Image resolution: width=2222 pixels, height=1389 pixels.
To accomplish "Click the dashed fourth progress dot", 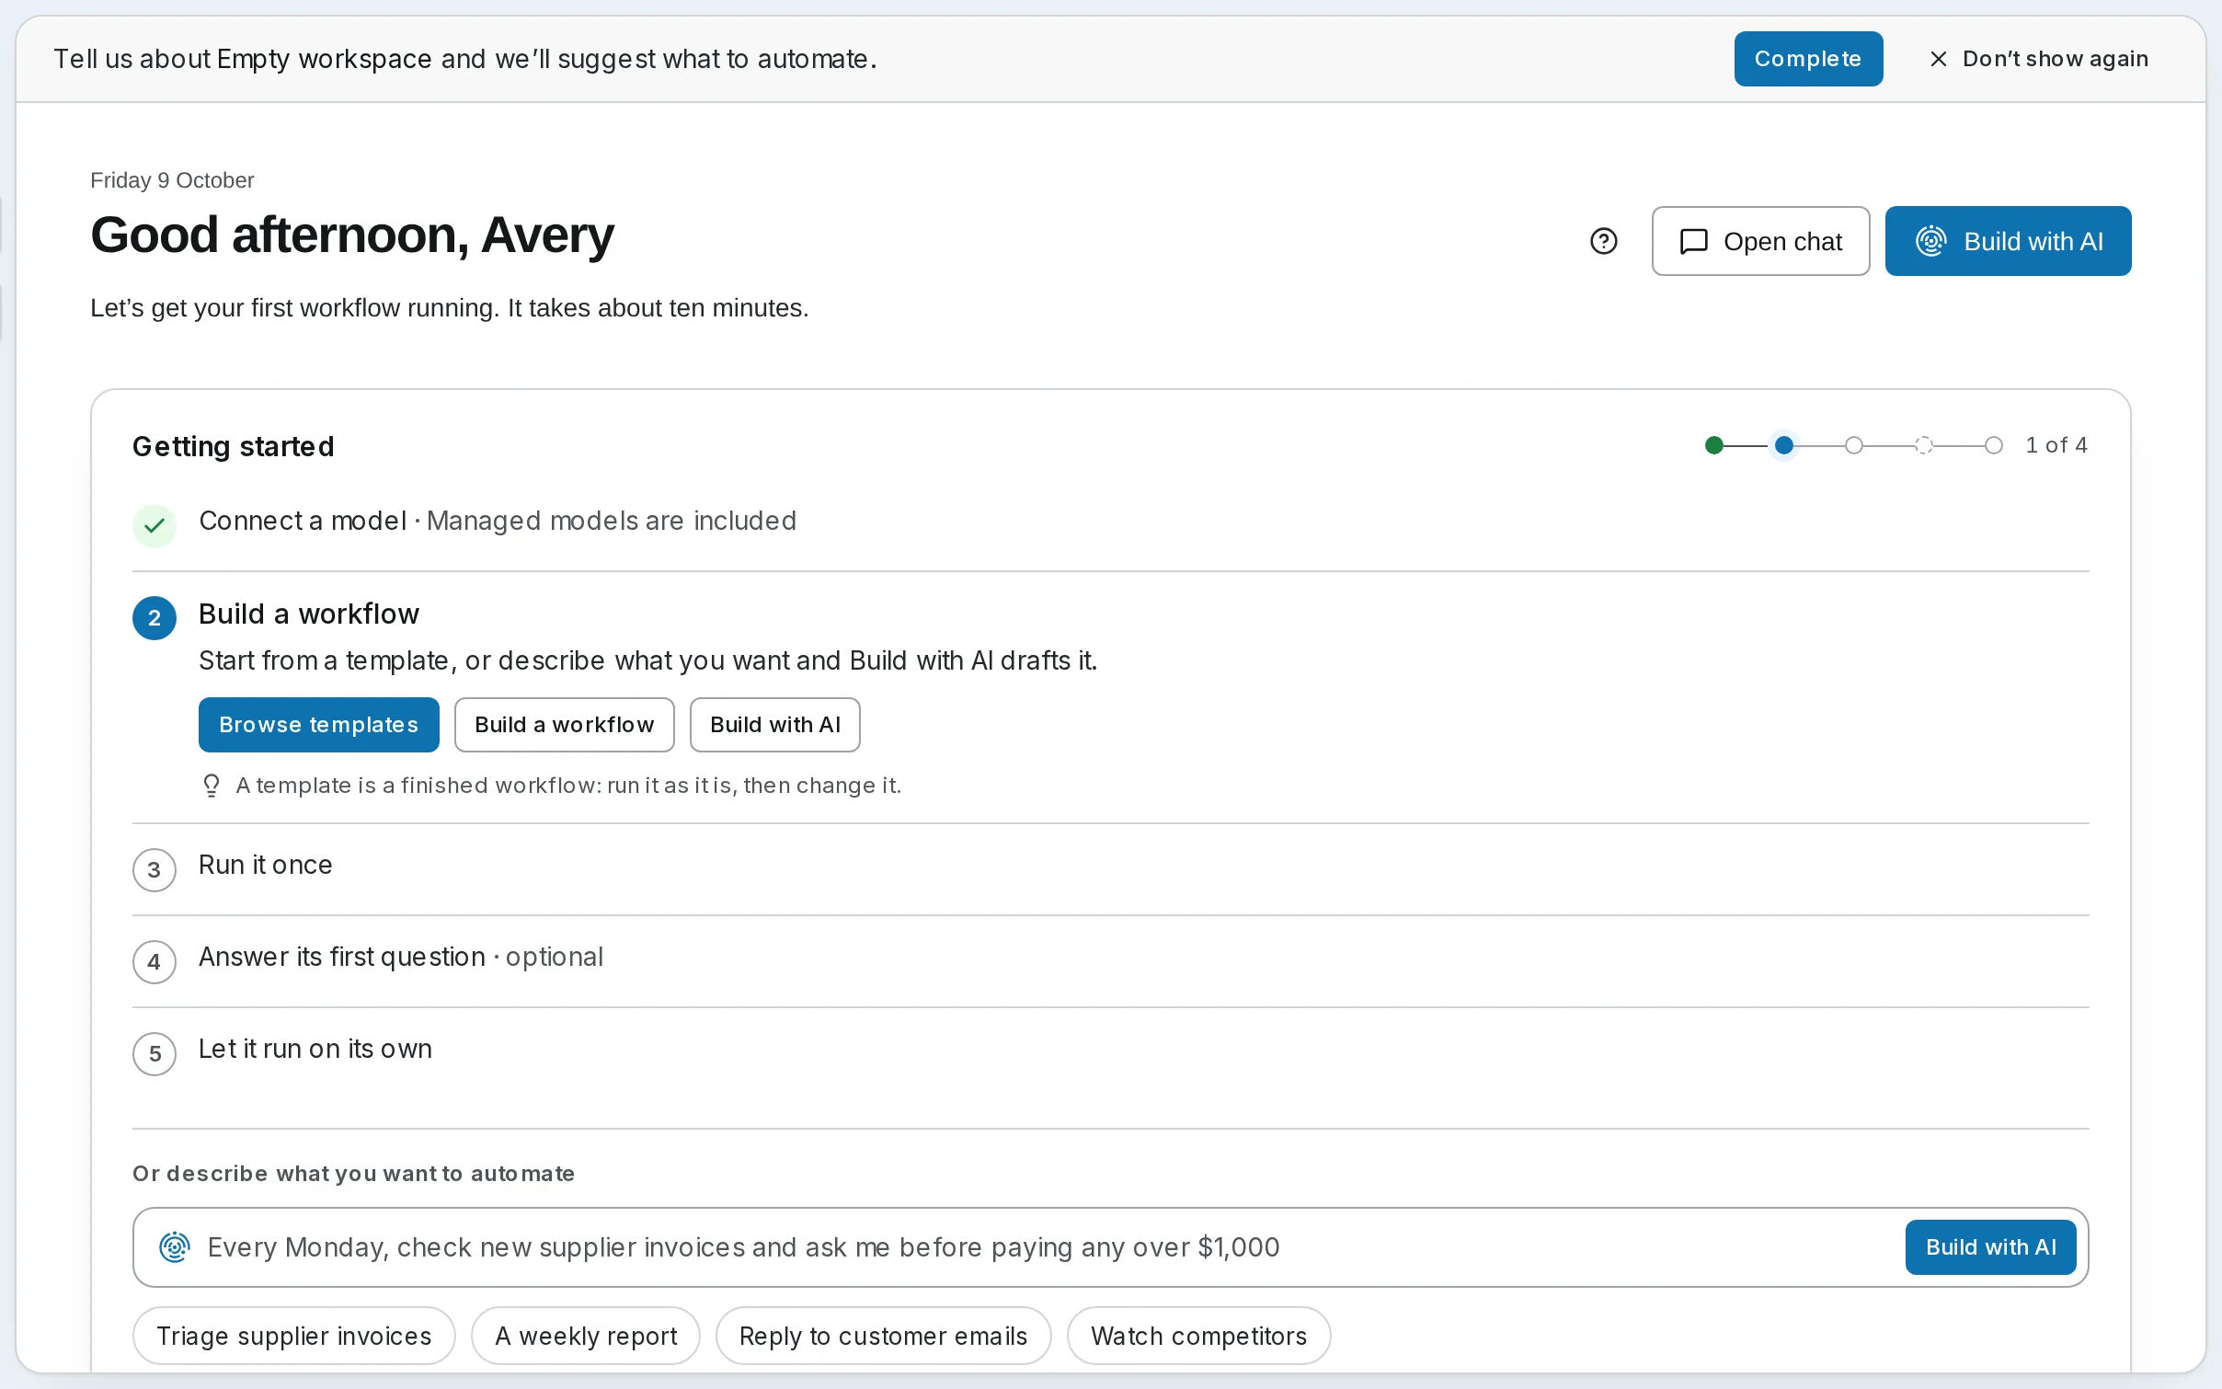I will click(1924, 445).
